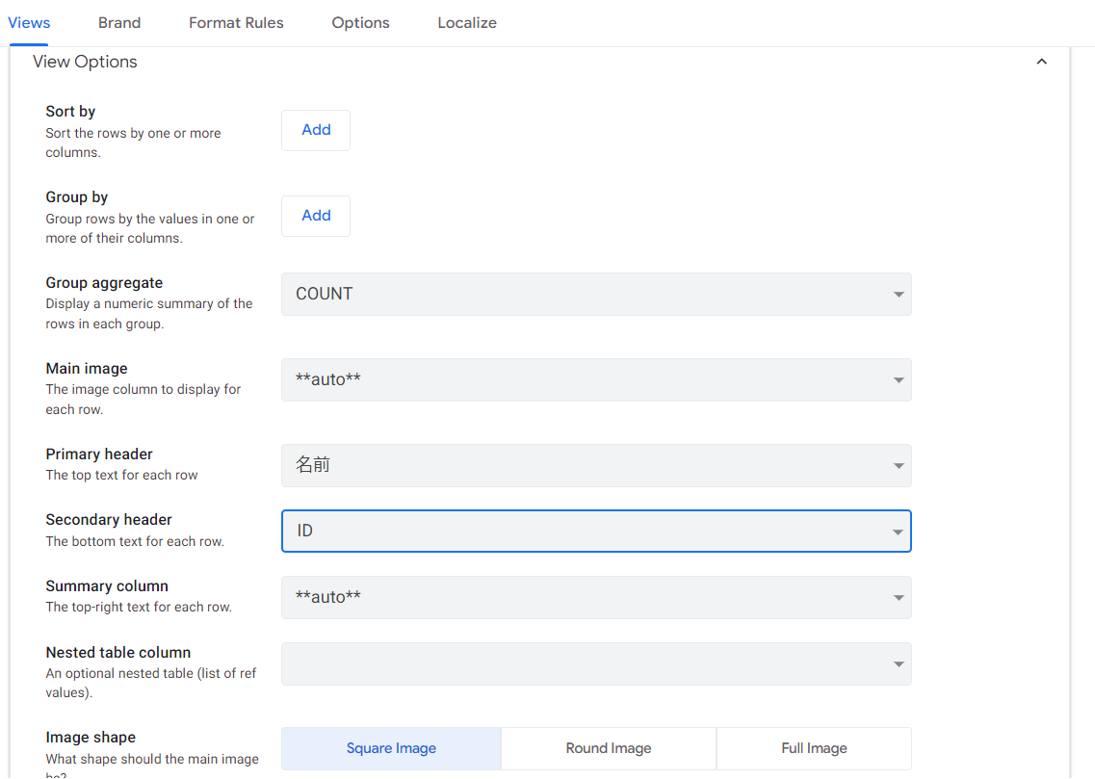
Task: Open the Summary column dropdown
Action: tap(595, 597)
